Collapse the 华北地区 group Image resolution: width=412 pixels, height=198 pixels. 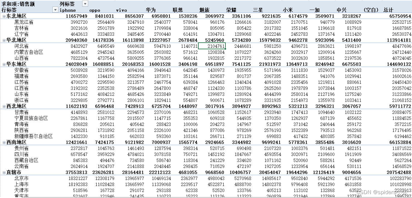tap(4, 40)
